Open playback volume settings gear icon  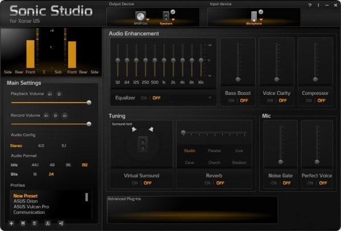coord(59,94)
